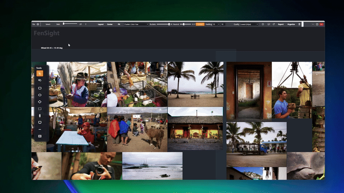Toggle the swap arrows icon beside Path

coord(80,24)
